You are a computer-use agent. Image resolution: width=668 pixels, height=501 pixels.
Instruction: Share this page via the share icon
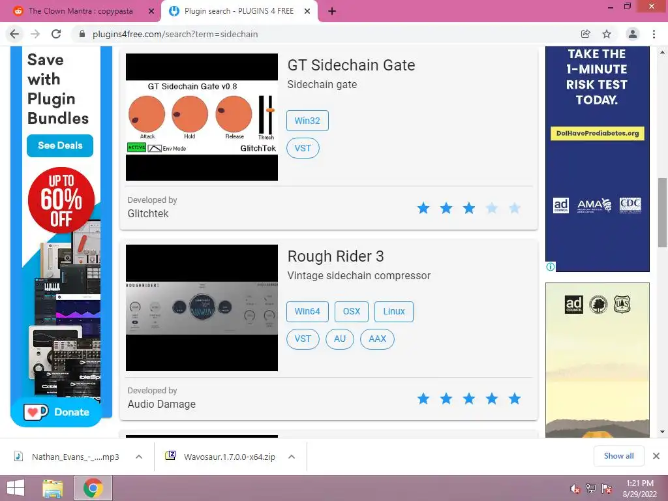coord(585,34)
